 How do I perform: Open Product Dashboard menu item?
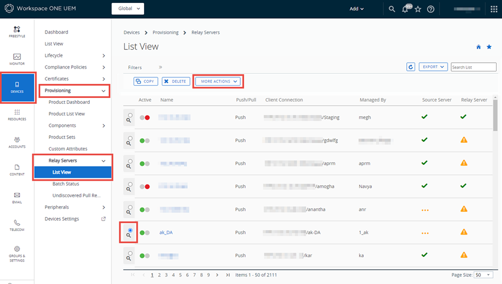point(69,102)
